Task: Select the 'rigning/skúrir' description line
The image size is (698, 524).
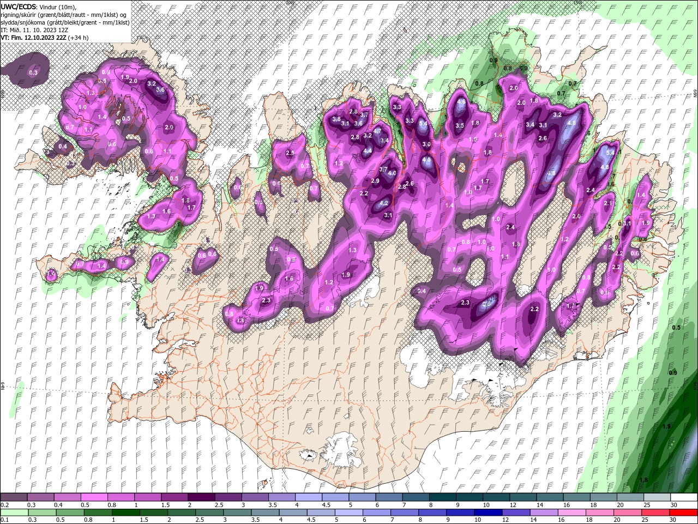Action: 65,14
